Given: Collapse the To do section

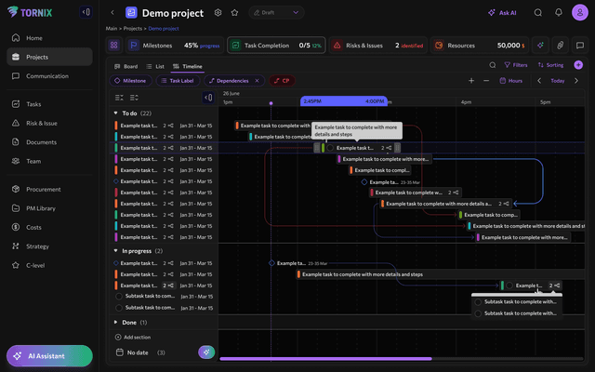Looking at the screenshot, I should pos(115,113).
